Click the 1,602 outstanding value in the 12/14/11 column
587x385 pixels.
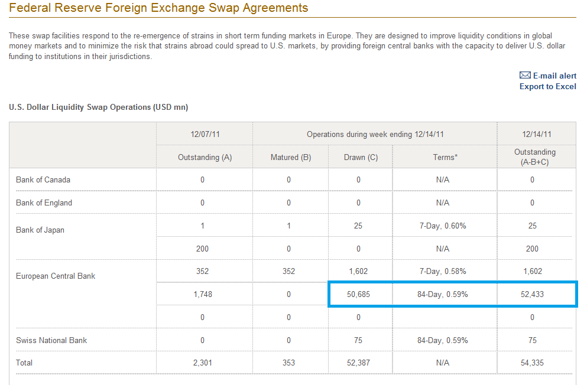click(x=533, y=272)
